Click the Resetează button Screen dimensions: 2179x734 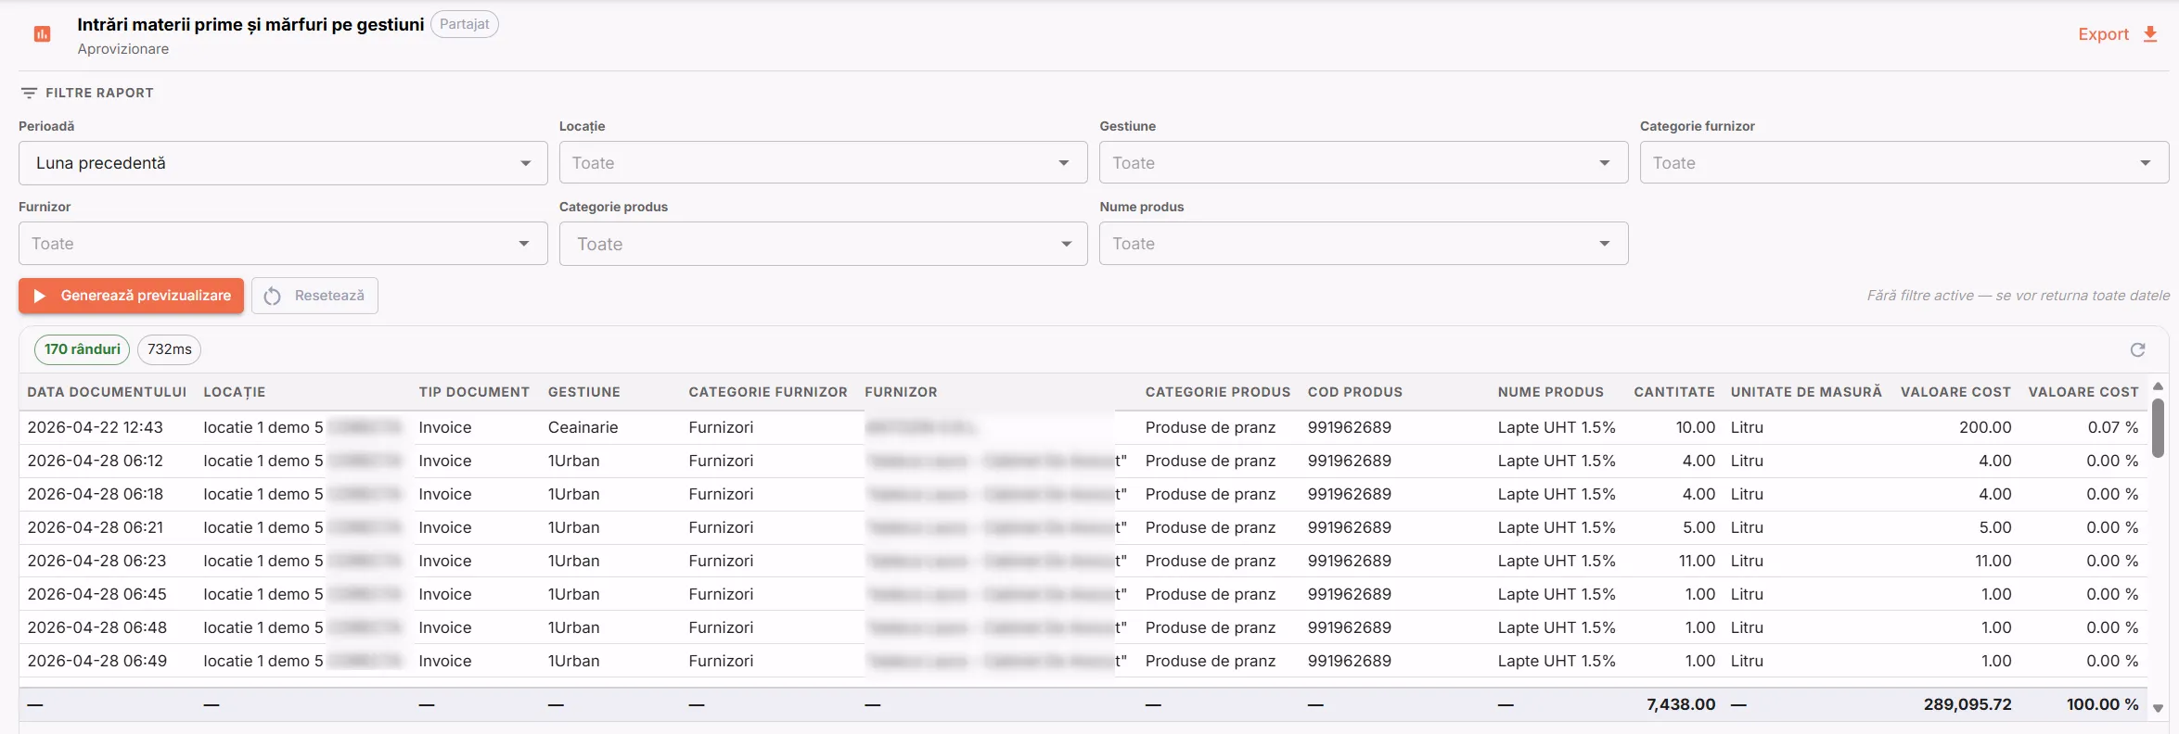(x=314, y=296)
